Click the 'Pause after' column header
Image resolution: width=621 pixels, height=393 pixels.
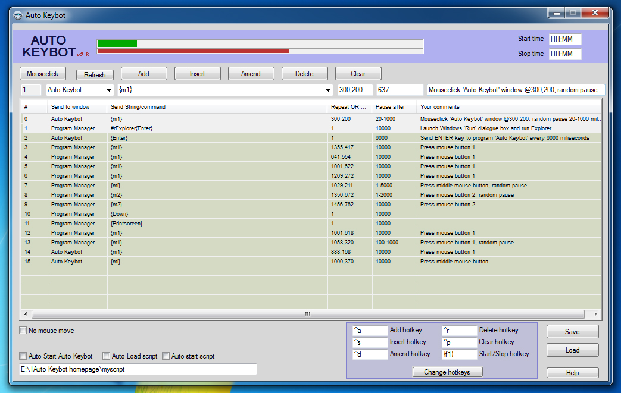click(x=394, y=107)
